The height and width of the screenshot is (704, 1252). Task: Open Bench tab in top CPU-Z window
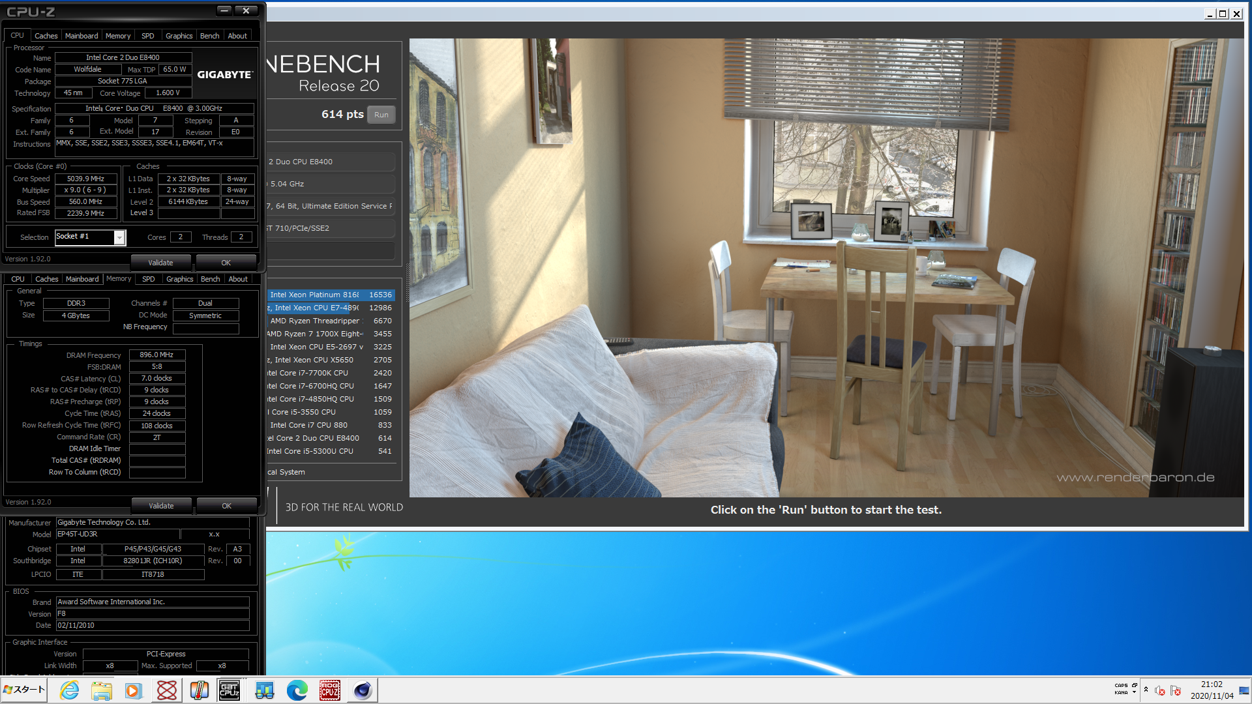pyautogui.click(x=209, y=36)
